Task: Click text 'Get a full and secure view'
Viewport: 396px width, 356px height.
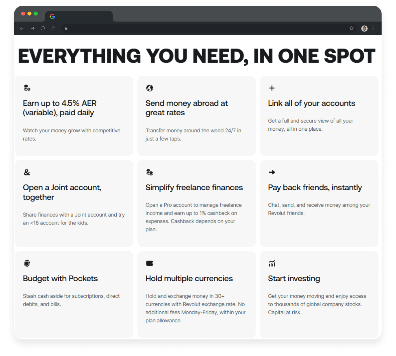Action: pyautogui.click(x=298, y=121)
